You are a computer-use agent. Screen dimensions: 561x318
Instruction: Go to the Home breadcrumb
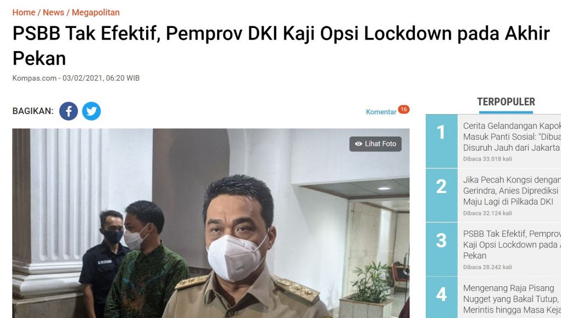tap(24, 13)
